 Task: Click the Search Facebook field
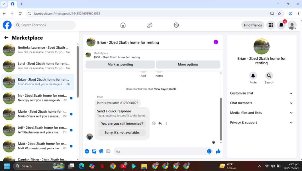coord(45,25)
